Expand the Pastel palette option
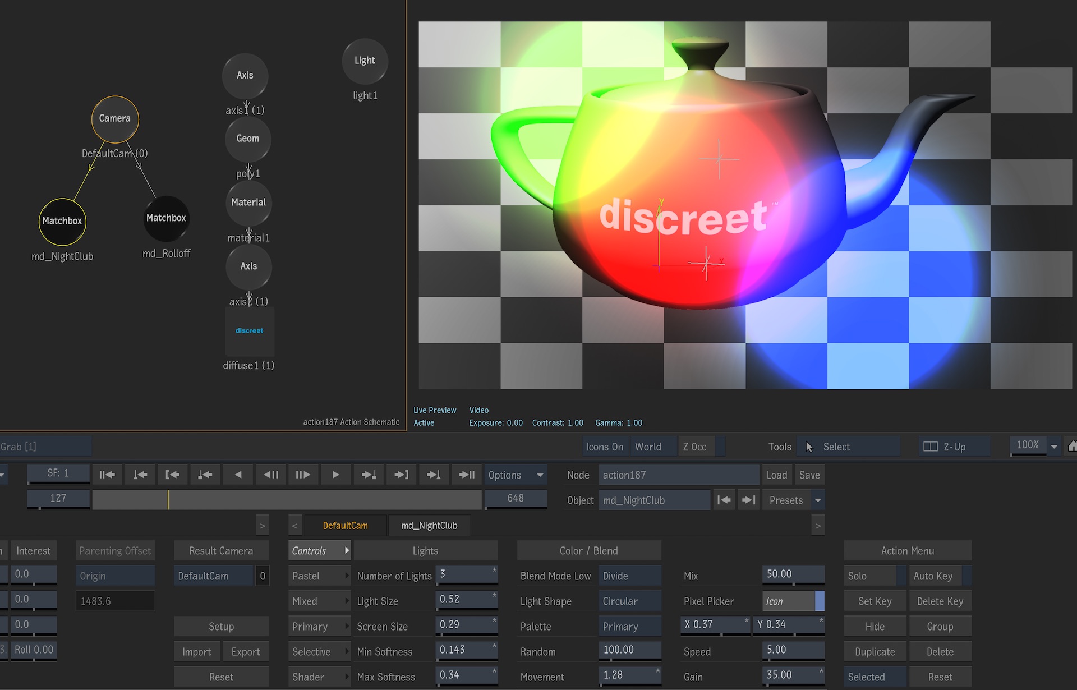1077x690 pixels. [319, 576]
